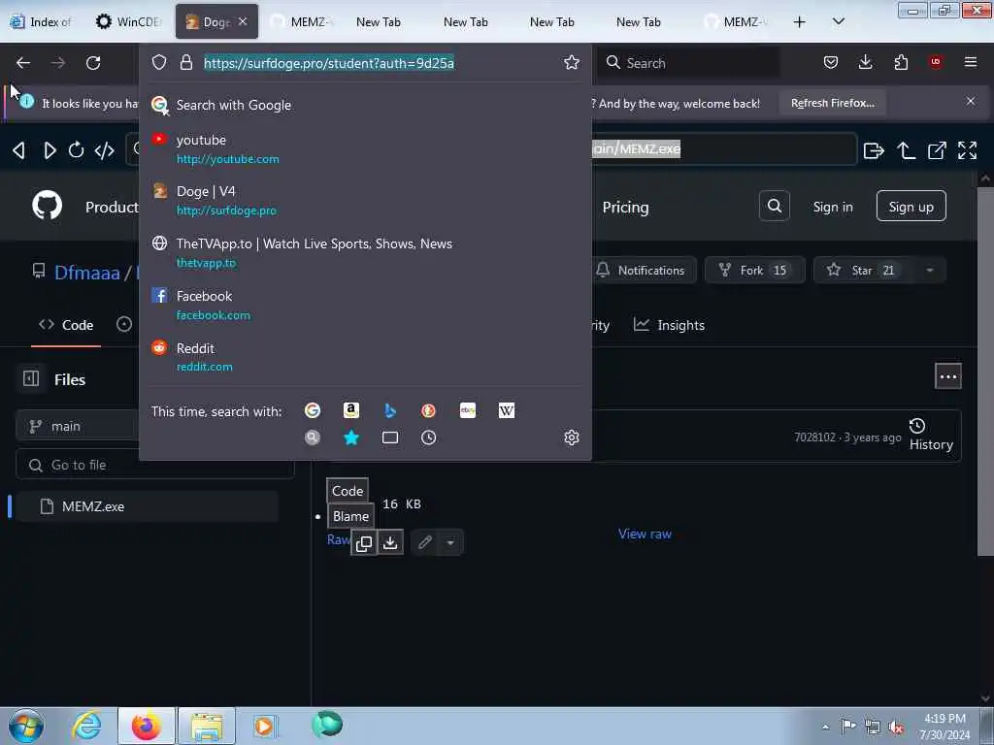Click Fork 15 button
Viewport: 994px width, 745px height.
pos(754,271)
